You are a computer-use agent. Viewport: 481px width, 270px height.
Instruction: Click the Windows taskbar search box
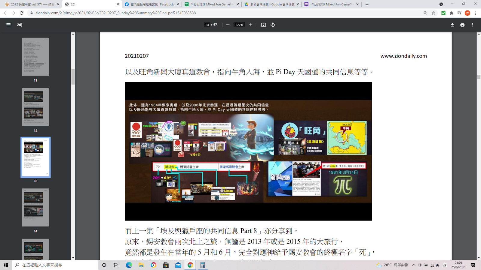pos(55,265)
